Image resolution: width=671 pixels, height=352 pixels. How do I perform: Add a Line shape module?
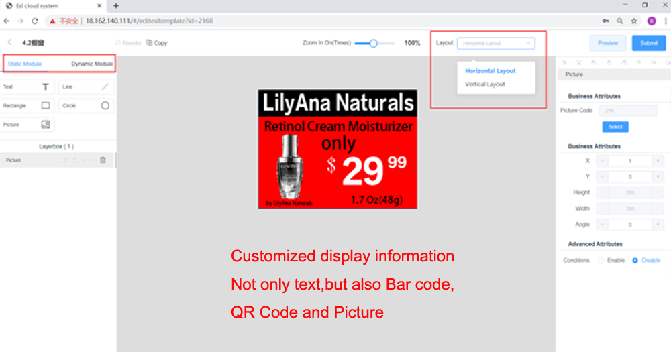pos(86,86)
